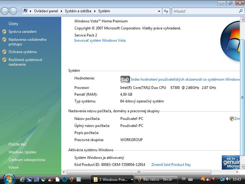Click the Windows Experience Index rating icon
Screen dimensions: 245x184
(124, 79)
